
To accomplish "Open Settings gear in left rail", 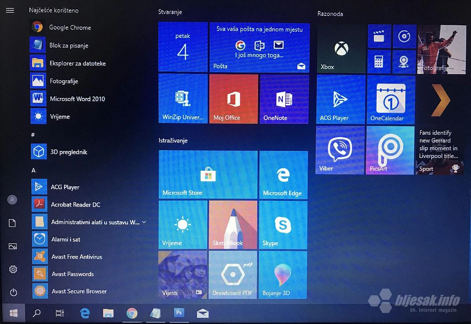I will tap(13, 270).
